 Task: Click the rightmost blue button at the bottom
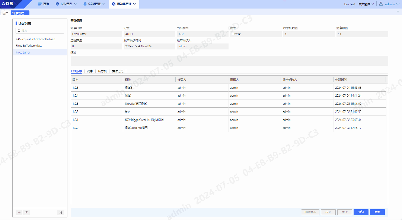pos(377,212)
